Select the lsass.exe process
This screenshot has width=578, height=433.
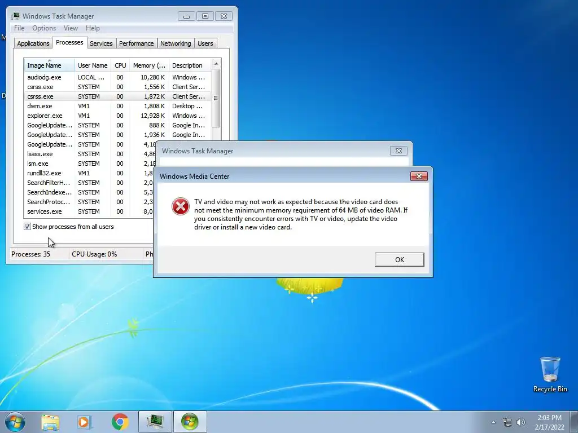click(90, 154)
